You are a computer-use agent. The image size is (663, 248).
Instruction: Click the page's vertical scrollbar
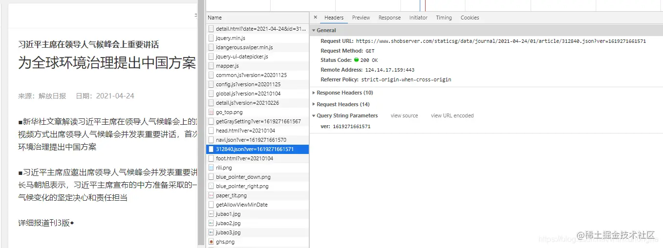click(x=201, y=122)
